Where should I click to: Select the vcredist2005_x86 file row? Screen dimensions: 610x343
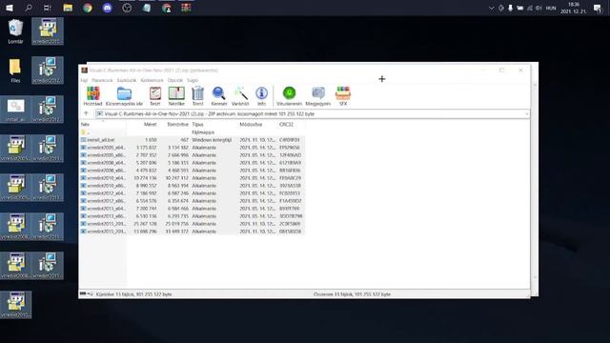point(193,154)
